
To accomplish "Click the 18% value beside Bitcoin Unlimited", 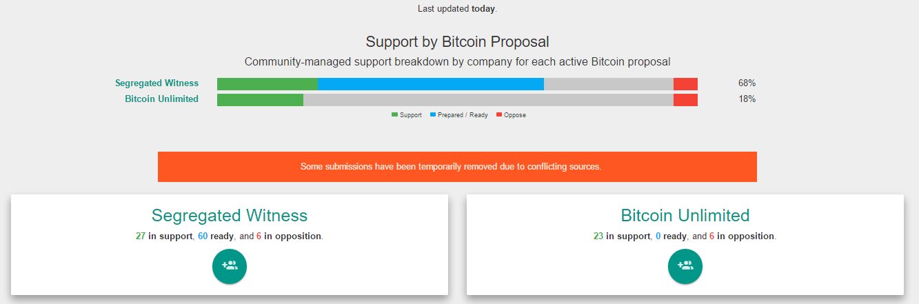I will tap(747, 99).
